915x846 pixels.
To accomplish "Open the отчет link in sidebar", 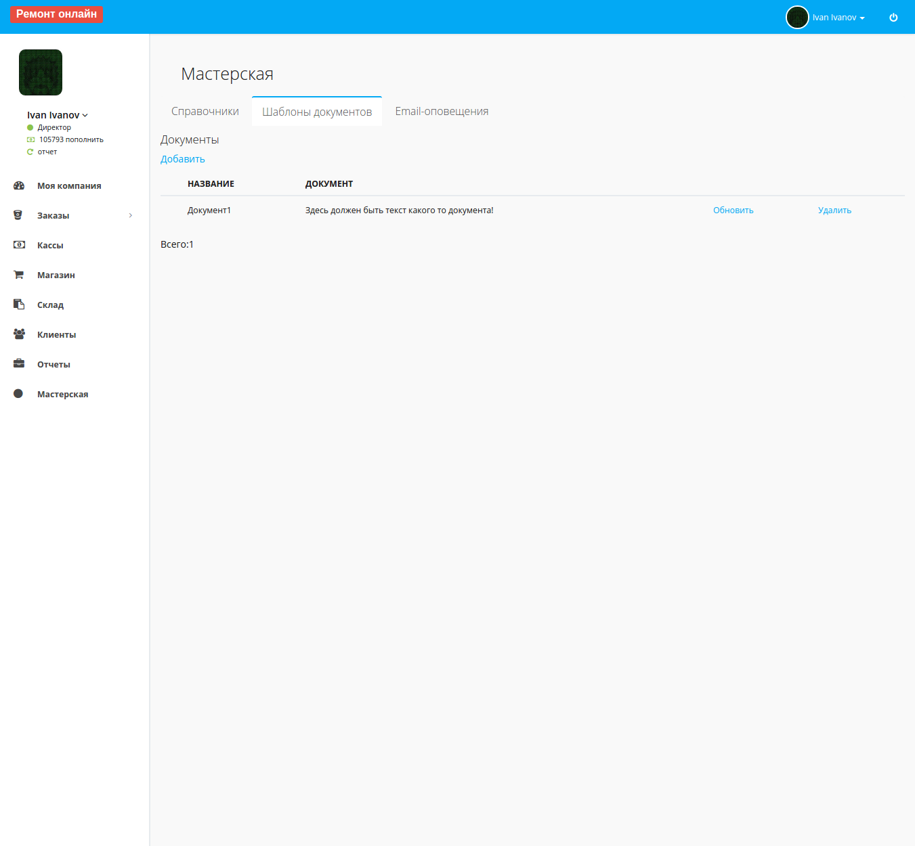I will (47, 152).
